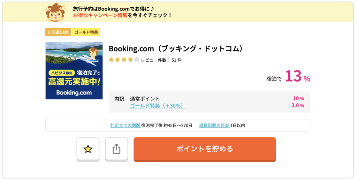Click the Booking.com（ブッキング・ドットコム）title
Screen dimensions: 357x181
point(175,49)
